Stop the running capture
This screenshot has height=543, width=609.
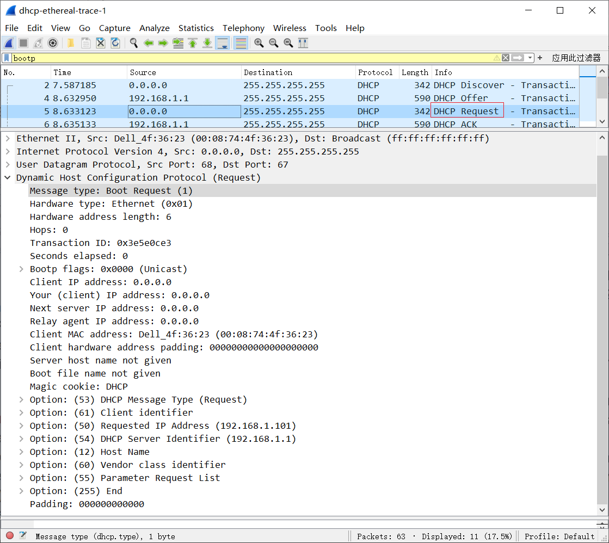click(23, 43)
